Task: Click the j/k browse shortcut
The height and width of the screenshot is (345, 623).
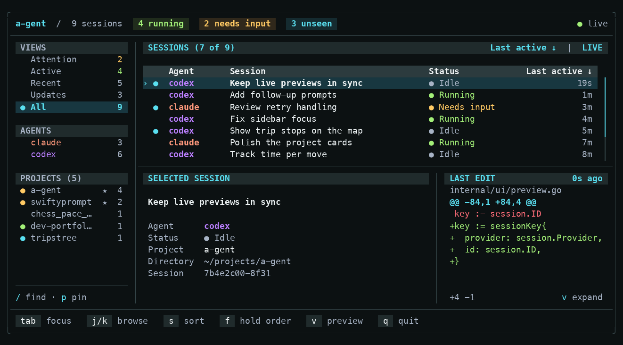Action: [117, 321]
